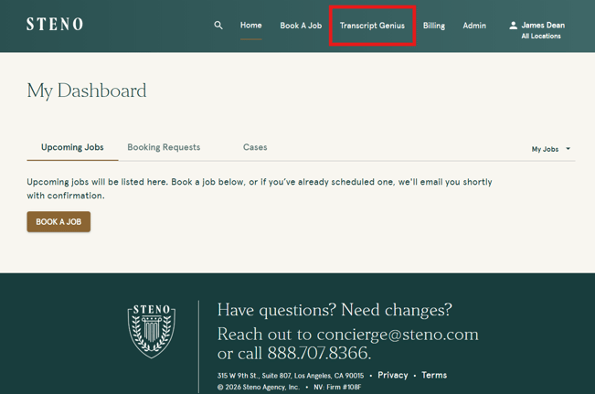Open the Privacy link in footer
The width and height of the screenshot is (595, 394).
393,375
